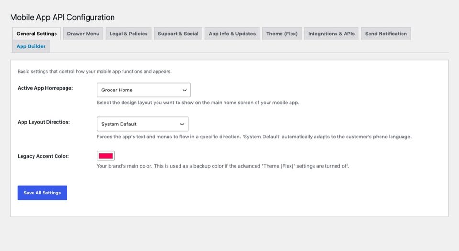Click the 'App Layout Direction:' label

[x=44, y=122]
